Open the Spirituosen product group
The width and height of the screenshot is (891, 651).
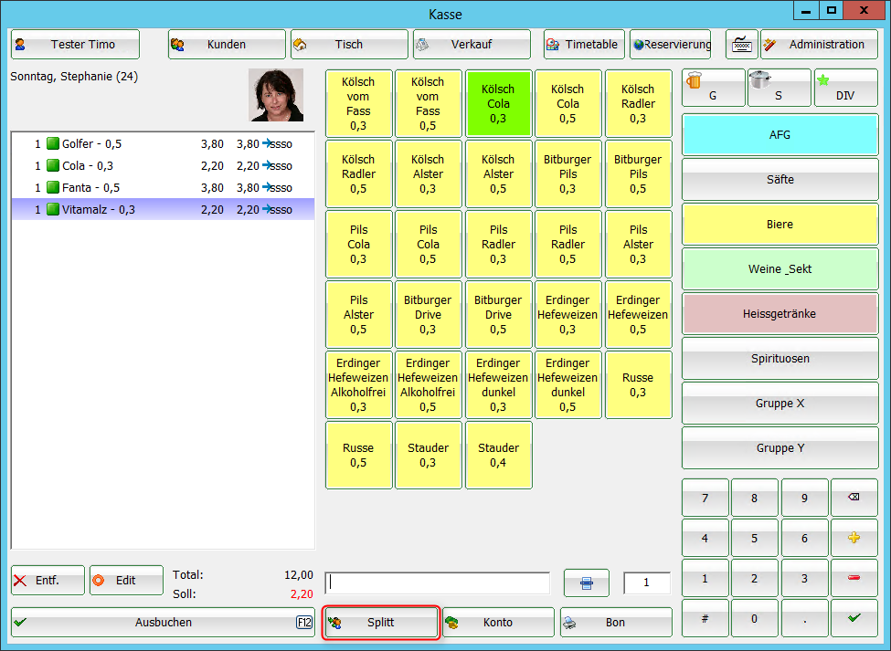coord(780,359)
